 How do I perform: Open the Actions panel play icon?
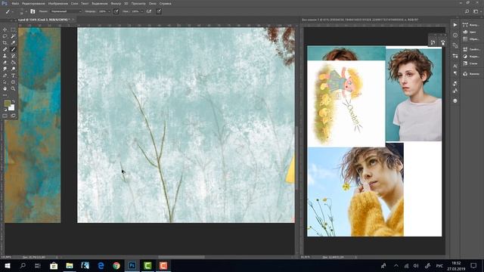(x=455, y=25)
